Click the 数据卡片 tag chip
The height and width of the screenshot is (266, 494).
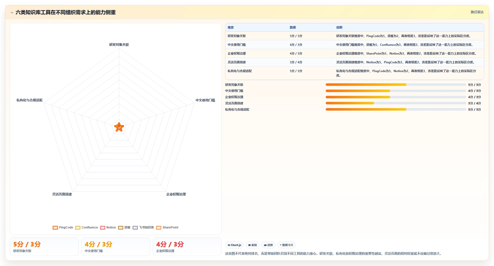pos(287,245)
